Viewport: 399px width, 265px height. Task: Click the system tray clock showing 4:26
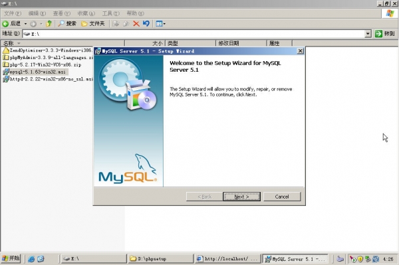coord(388,259)
